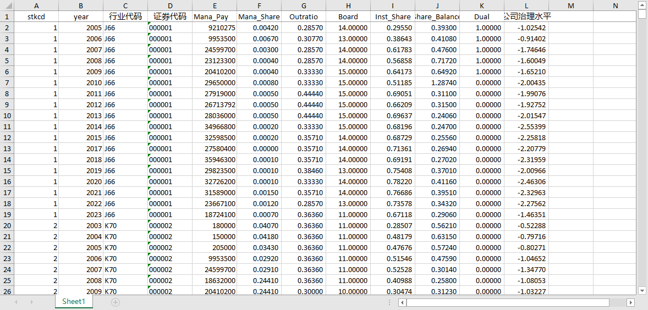Select column B header
The image size is (648, 310).
point(81,5)
